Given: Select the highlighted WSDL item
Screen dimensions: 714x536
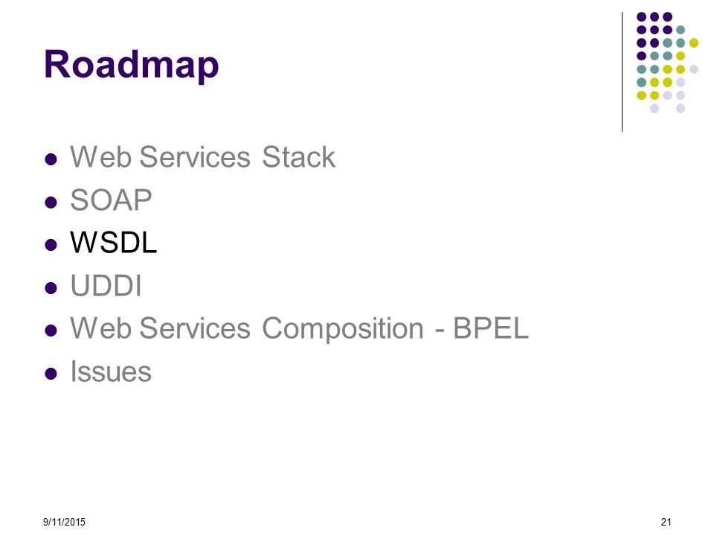Looking at the screenshot, I should (x=113, y=242).
